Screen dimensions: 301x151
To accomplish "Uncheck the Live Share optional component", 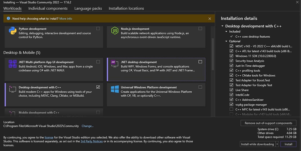I will pyautogui.click(x=231, y=90).
